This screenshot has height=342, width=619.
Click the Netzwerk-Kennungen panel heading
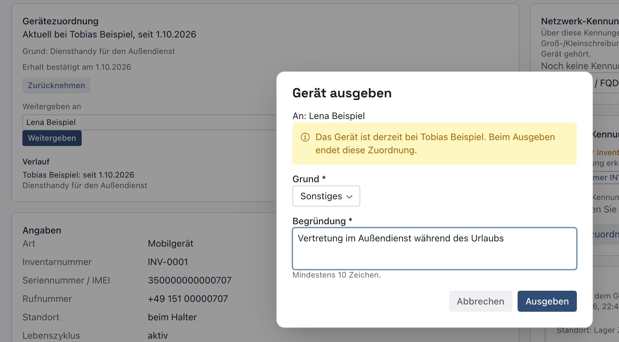[580, 21]
